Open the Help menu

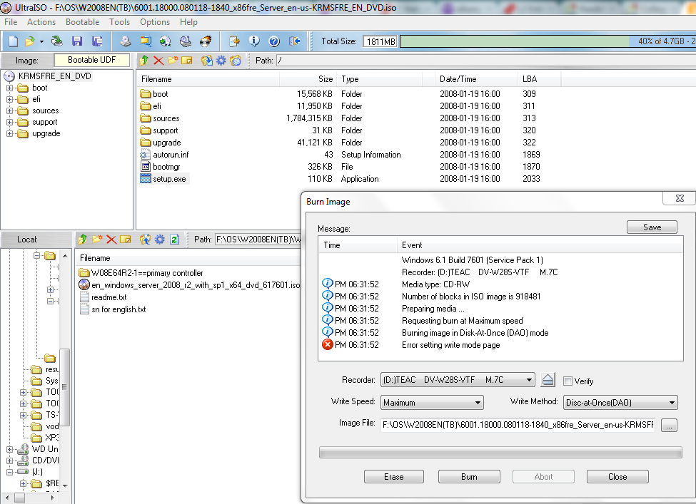(188, 22)
